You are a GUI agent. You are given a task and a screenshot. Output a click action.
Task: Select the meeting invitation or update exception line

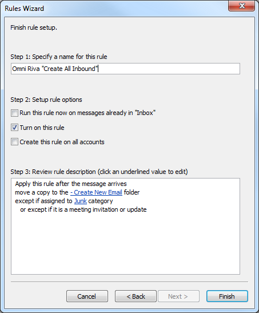click(83, 209)
